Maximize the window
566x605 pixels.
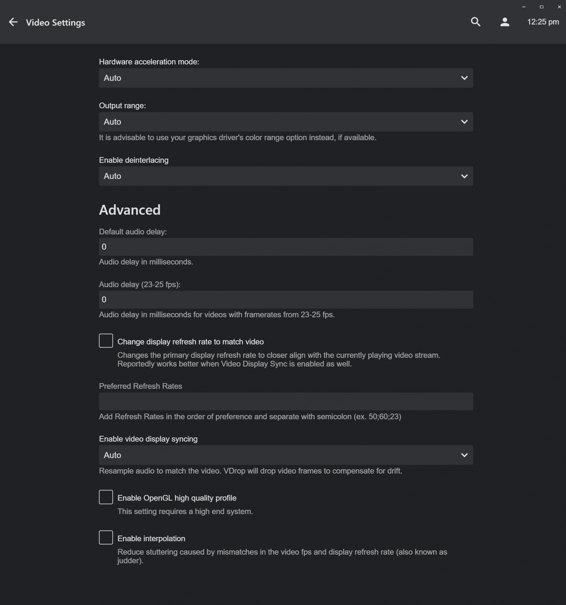pyautogui.click(x=541, y=7)
